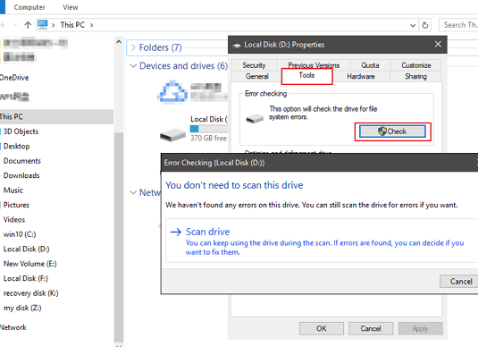Click the Search This PC field
The height and width of the screenshot is (347, 478).
point(458,25)
